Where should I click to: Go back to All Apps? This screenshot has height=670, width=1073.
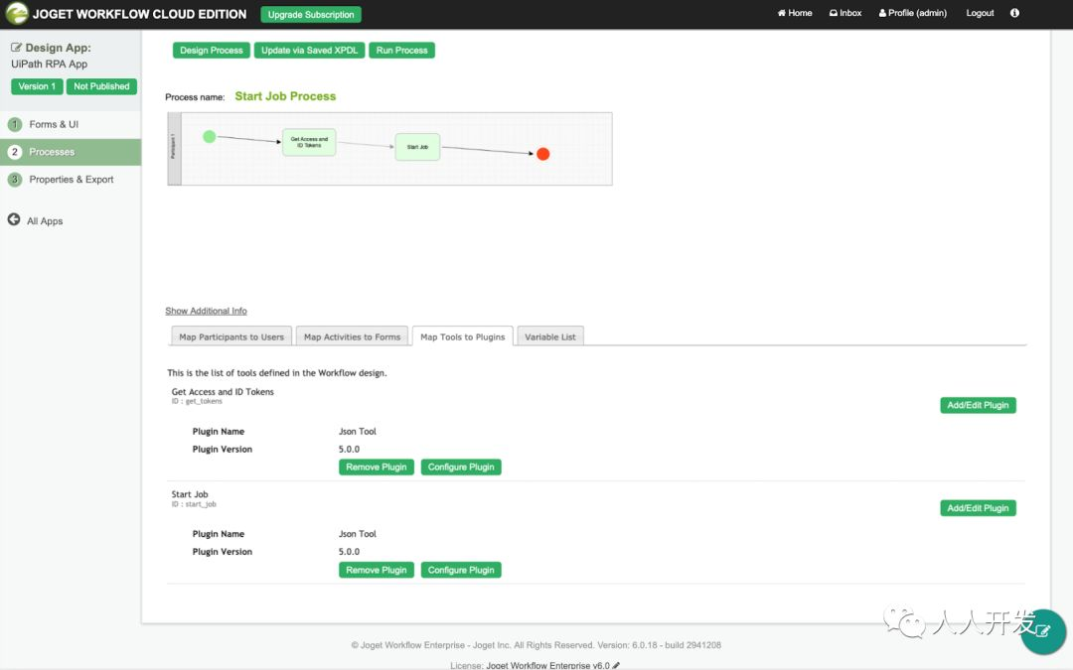click(x=45, y=220)
